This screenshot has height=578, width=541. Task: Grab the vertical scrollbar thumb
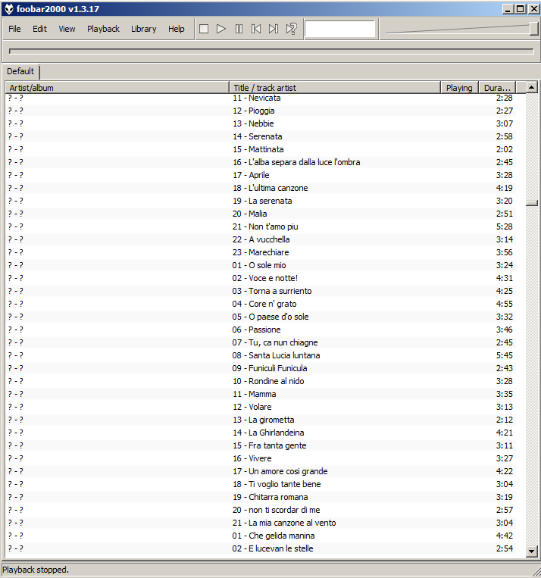click(x=531, y=203)
